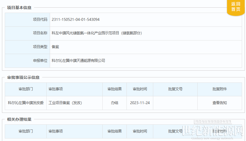Image resolution: width=246 pixels, height=141 pixels.
Task: Click applicant 科尔沁左翼中旗天通能源有限公司
Action: (78, 61)
